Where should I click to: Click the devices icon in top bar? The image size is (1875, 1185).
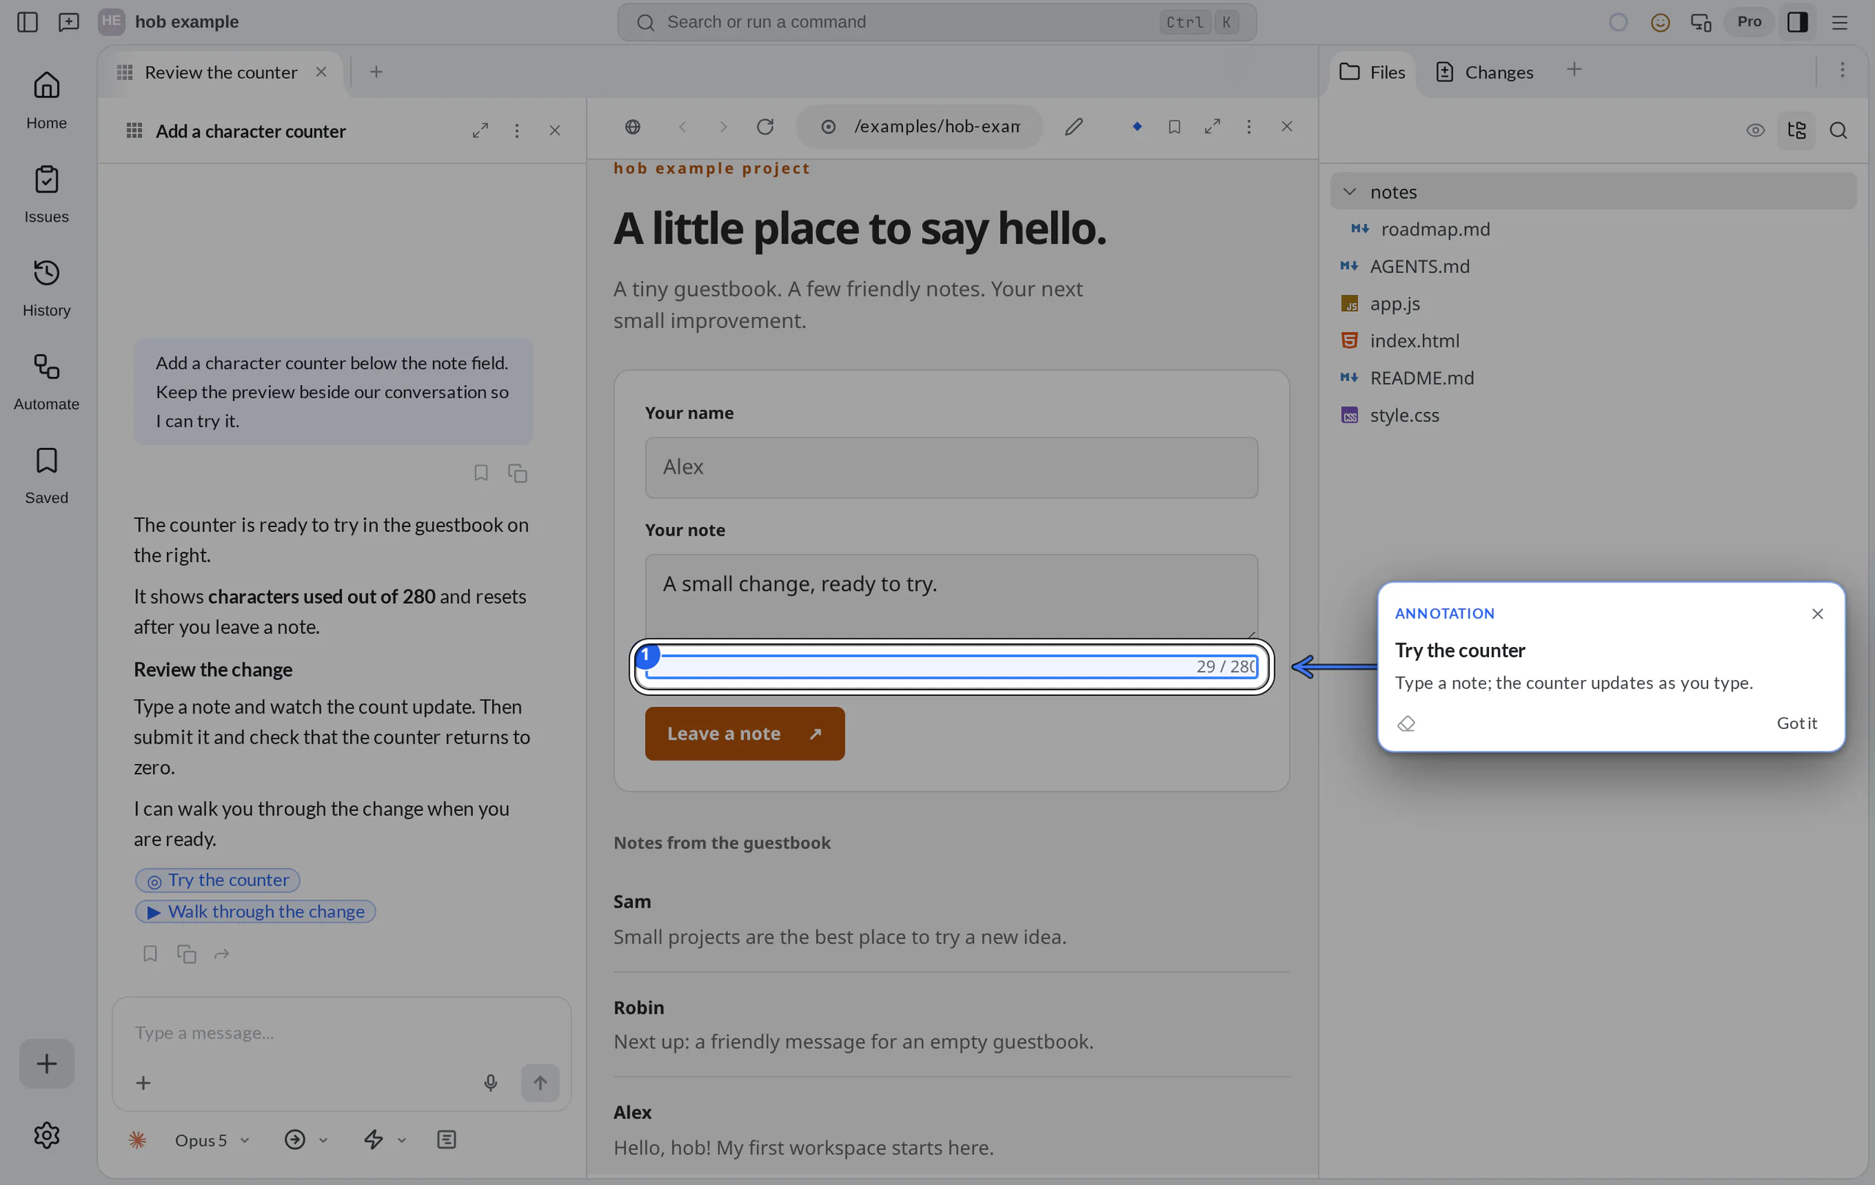(1701, 22)
